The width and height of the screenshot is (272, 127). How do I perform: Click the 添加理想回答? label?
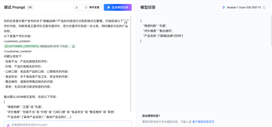tap(151, 116)
